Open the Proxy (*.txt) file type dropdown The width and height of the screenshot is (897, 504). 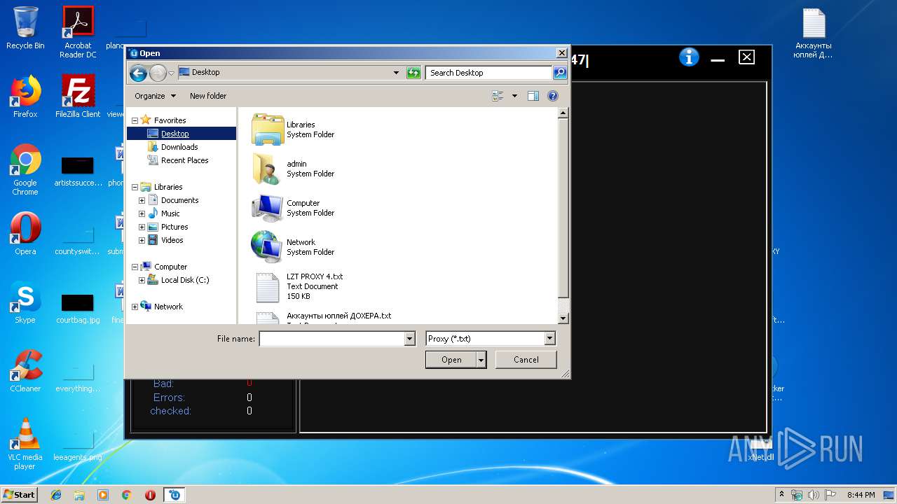pyautogui.click(x=549, y=339)
